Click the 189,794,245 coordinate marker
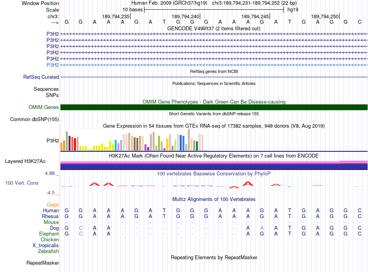 [x=255, y=16]
